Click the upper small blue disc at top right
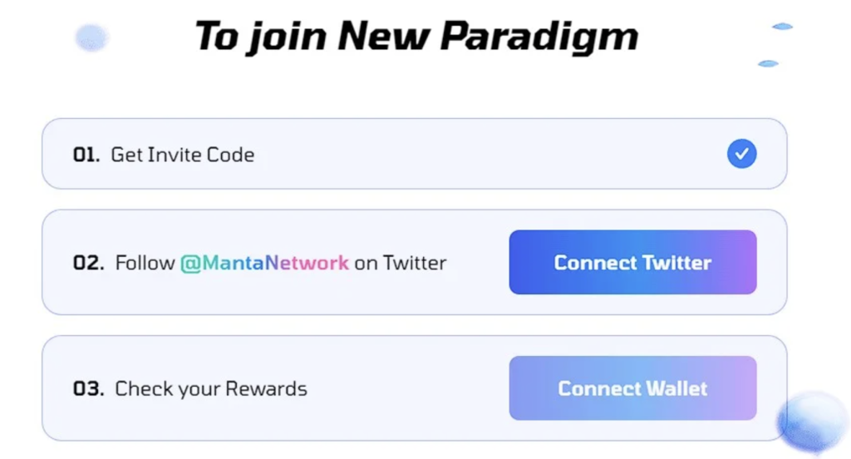 click(x=782, y=27)
